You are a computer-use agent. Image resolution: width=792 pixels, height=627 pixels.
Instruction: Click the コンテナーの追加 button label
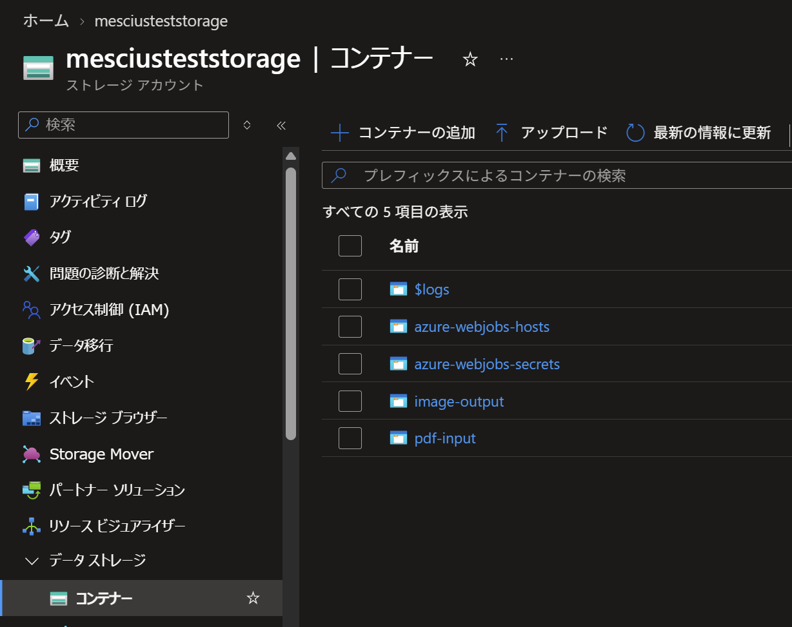point(417,133)
